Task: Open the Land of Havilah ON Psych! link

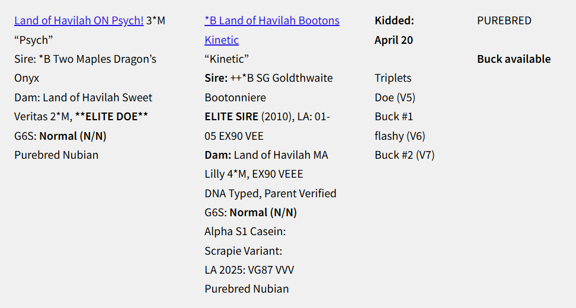Action: point(79,21)
